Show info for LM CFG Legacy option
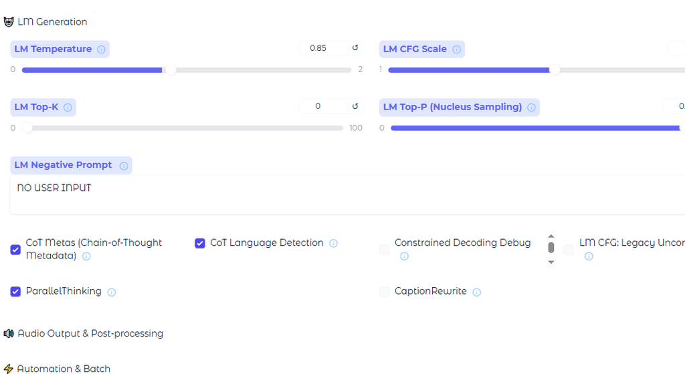This screenshot has height=374, width=685. pos(589,256)
